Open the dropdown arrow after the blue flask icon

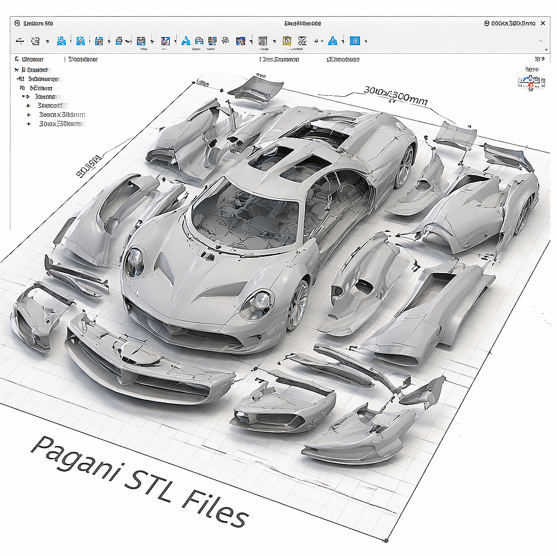343,41
